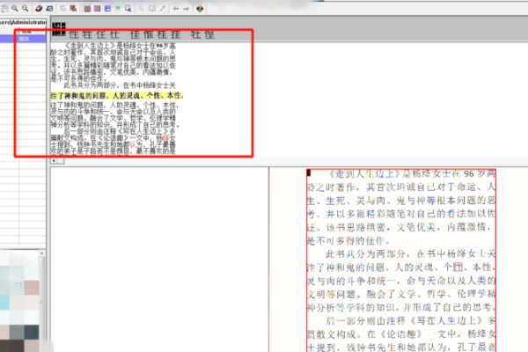This screenshot has width=528, height=352.
Task: Click the toolbar icon right of the eraser
Action: [x=49, y=8]
